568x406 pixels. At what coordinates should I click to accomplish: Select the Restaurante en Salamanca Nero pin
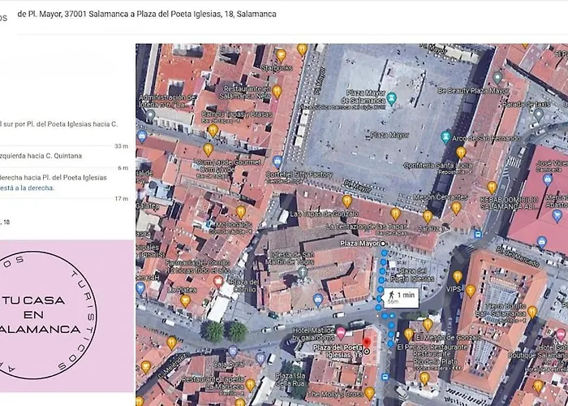click(x=277, y=92)
